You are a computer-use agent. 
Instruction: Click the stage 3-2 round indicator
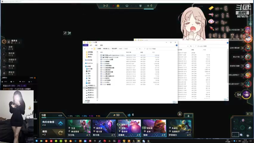click(x=105, y=6)
